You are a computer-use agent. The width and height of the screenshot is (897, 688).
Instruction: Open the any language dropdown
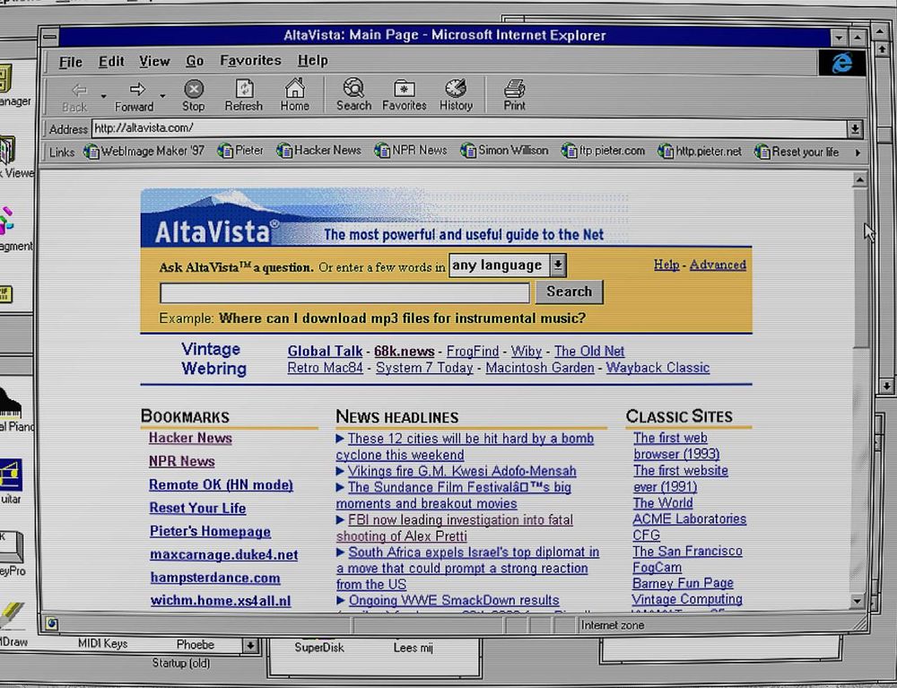click(508, 266)
